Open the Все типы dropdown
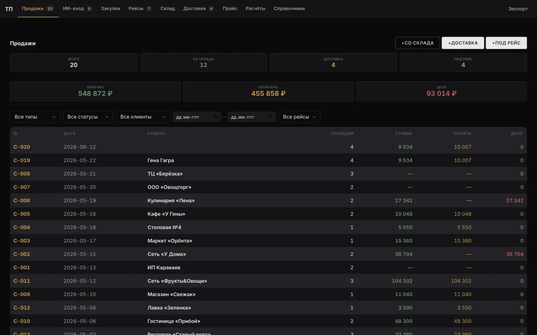 [x=35, y=117]
